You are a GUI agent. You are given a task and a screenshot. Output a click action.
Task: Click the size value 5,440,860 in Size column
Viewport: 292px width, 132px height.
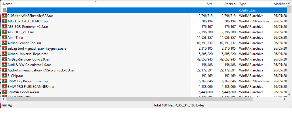click(x=206, y=92)
